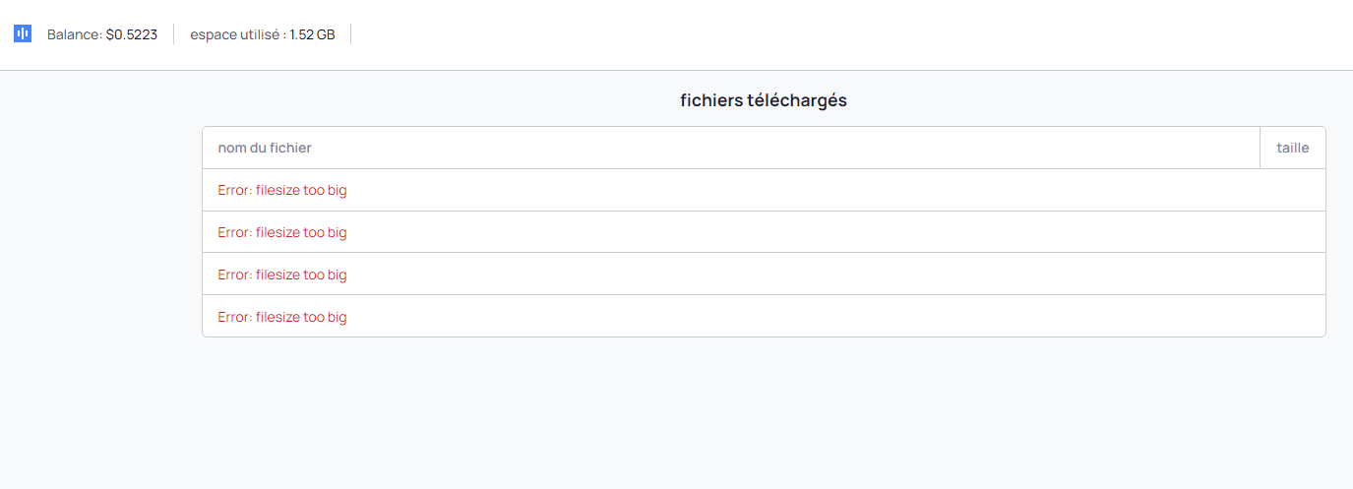Click the word Error in the last row
Image resolution: width=1353 pixels, height=489 pixels.
[234, 317]
